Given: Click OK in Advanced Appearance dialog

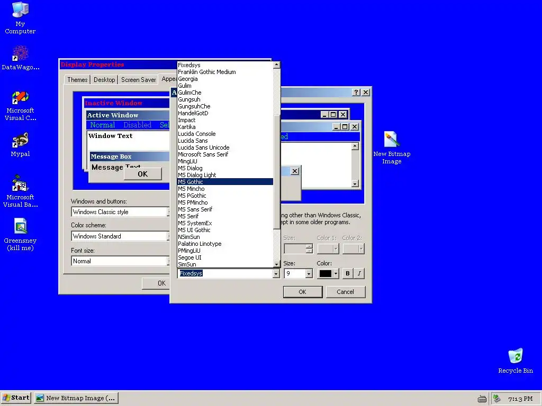Looking at the screenshot, I should (302, 292).
